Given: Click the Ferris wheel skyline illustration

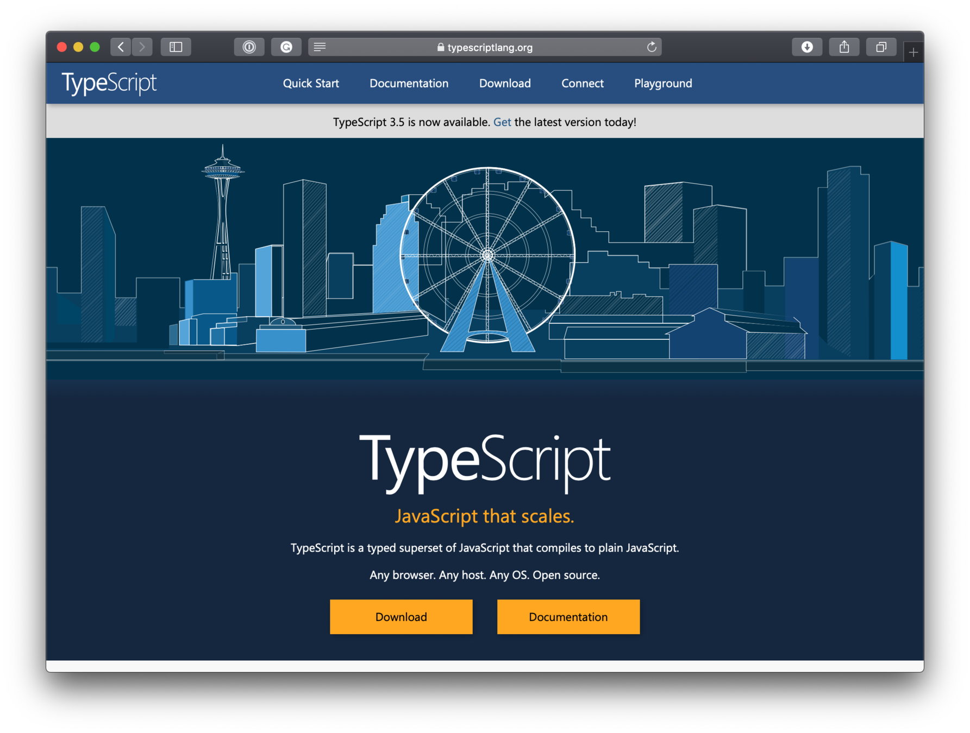Looking at the screenshot, I should point(485,259).
